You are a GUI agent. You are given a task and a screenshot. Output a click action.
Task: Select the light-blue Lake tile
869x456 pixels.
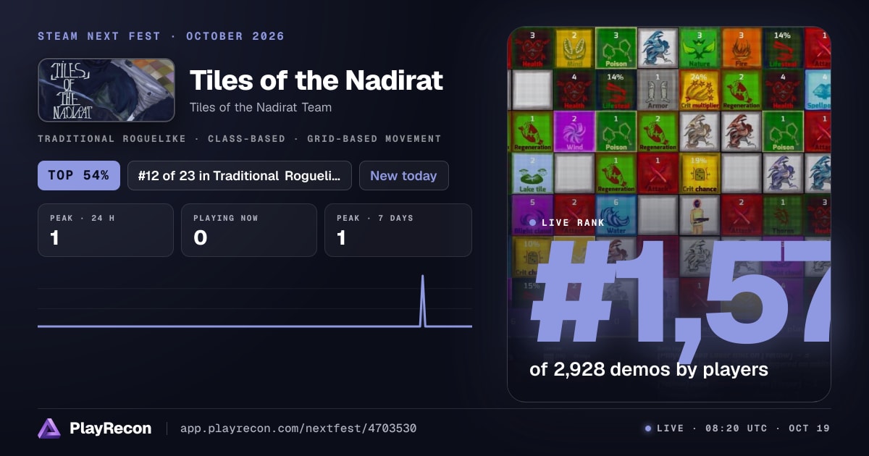pos(532,173)
